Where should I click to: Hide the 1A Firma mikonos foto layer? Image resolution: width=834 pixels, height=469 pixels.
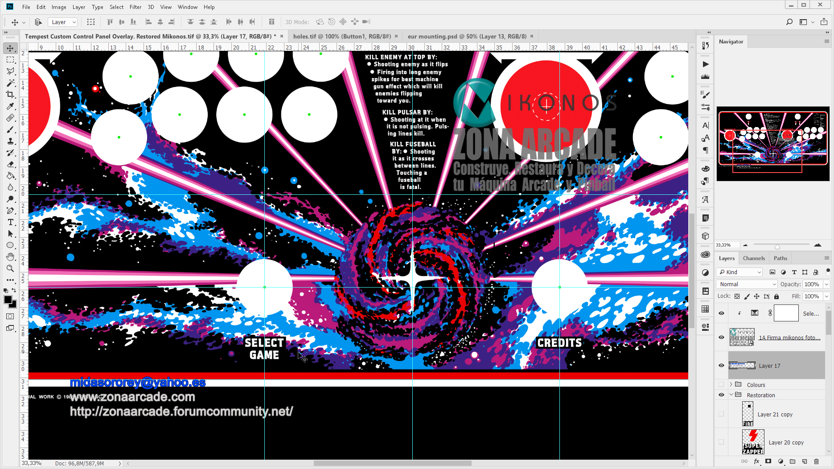click(721, 337)
